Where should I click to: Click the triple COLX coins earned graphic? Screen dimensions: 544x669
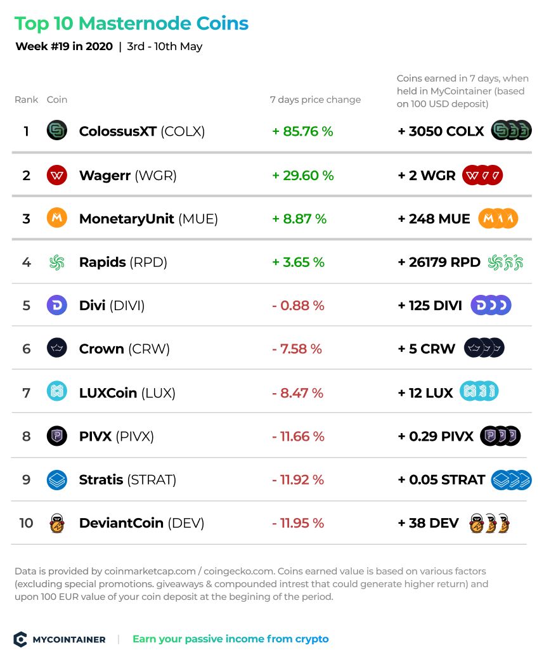pyautogui.click(x=511, y=131)
